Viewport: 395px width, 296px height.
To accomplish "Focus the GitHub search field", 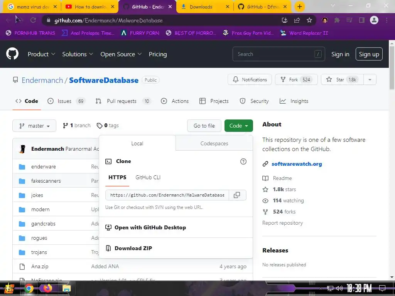I will [x=279, y=54].
